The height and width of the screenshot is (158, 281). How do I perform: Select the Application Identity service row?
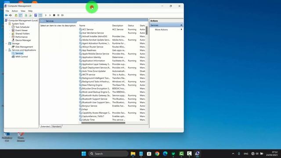112,57
